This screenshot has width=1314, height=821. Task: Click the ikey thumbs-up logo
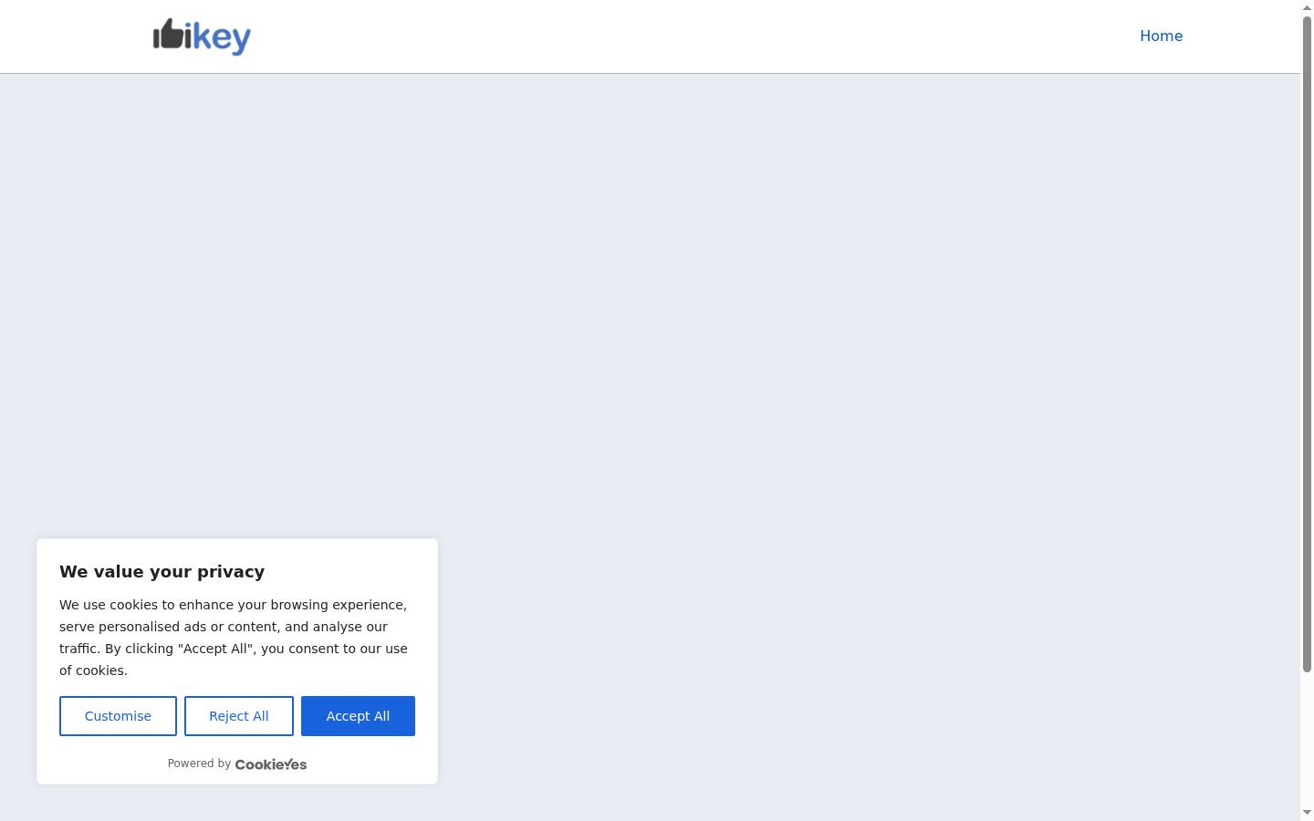point(202,36)
